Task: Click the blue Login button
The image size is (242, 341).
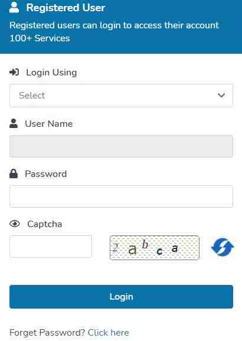Action: point(121,297)
